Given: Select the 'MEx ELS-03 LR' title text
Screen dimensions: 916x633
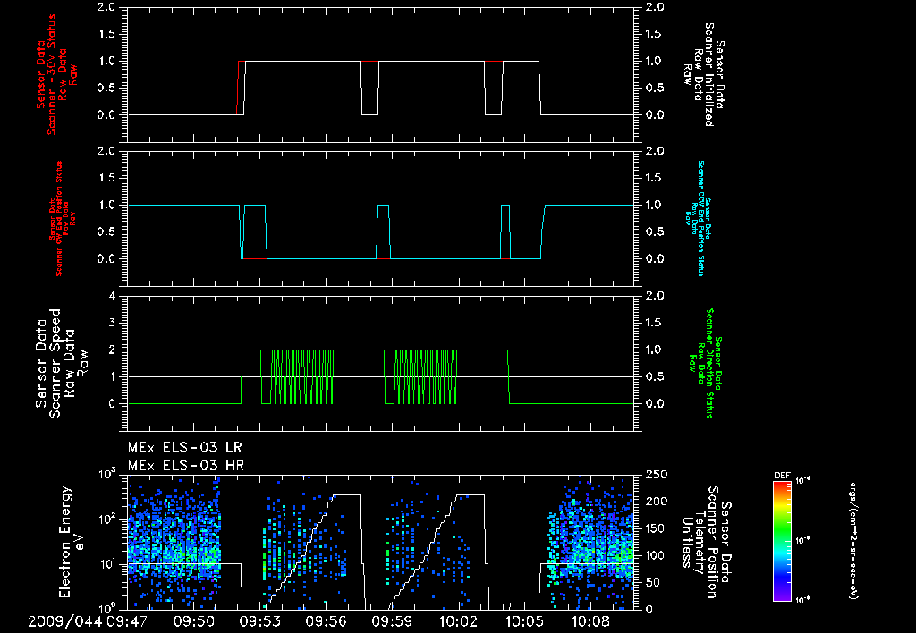Looking at the screenshot, I should click(184, 448).
